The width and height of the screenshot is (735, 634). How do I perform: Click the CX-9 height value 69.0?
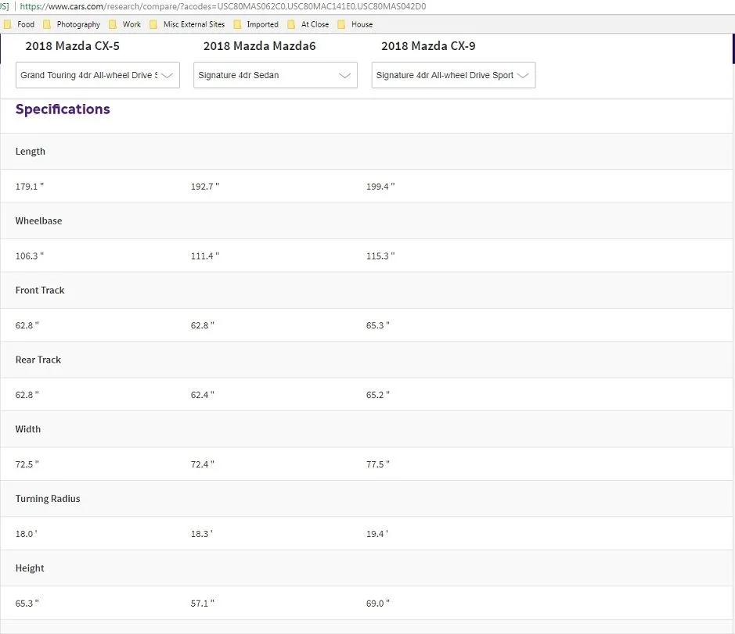(377, 604)
